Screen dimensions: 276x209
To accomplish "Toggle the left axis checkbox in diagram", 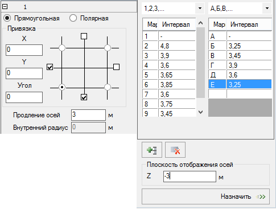I will pyautogui.click(x=50, y=67).
